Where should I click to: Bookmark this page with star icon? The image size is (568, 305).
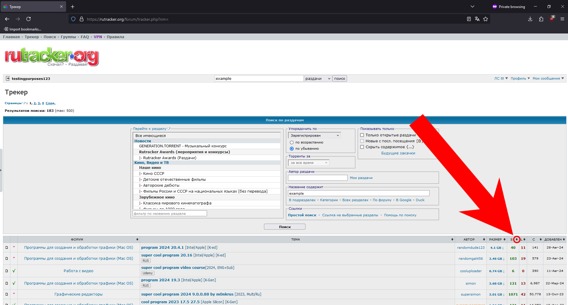point(486,19)
